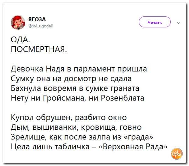
Task: Click the line starting Девочка Надя
Action: click(x=79, y=69)
